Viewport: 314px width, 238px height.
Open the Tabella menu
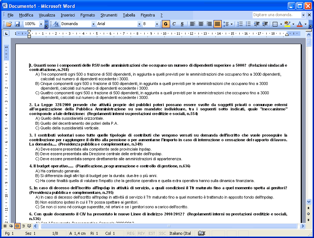click(x=129, y=15)
